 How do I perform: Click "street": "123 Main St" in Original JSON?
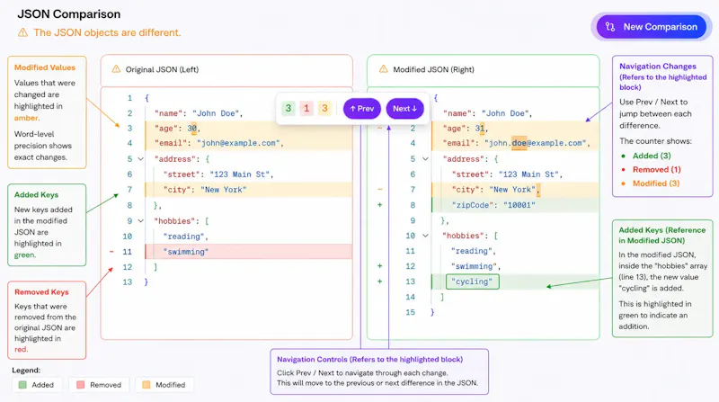pyautogui.click(x=218, y=174)
